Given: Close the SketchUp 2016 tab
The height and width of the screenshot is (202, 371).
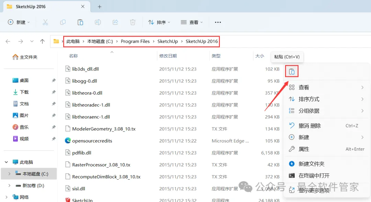Looking at the screenshot, I should [82, 7].
